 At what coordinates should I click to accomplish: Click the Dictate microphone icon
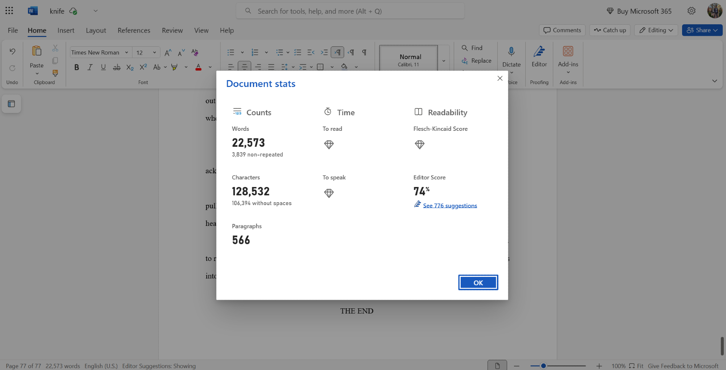(x=511, y=52)
